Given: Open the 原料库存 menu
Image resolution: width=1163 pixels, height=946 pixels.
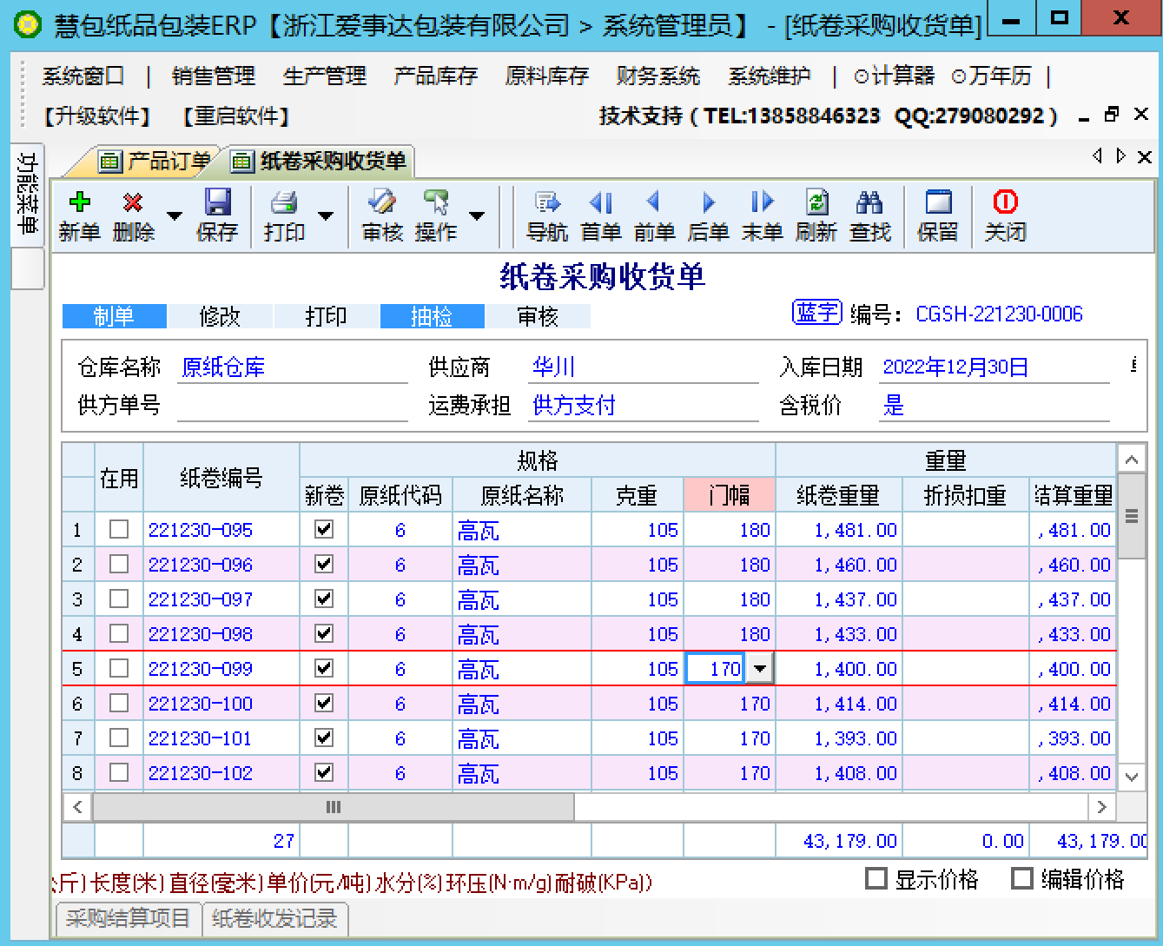Looking at the screenshot, I should click(546, 76).
